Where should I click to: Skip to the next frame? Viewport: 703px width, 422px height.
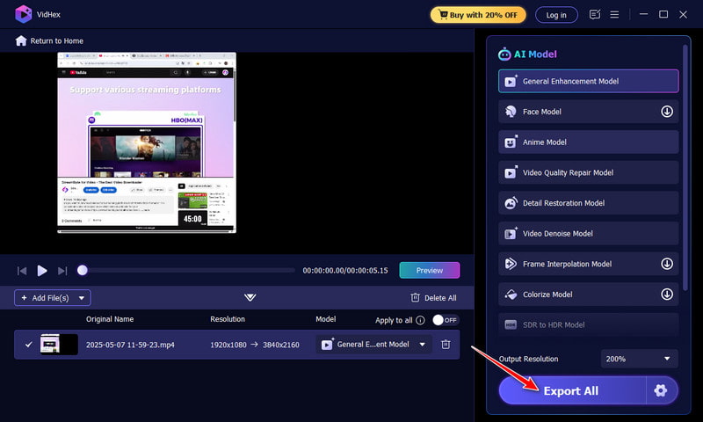pyautogui.click(x=62, y=271)
